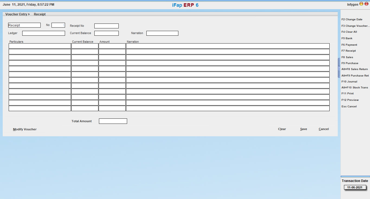
Task: Click the Clear button
Action: coord(282,129)
